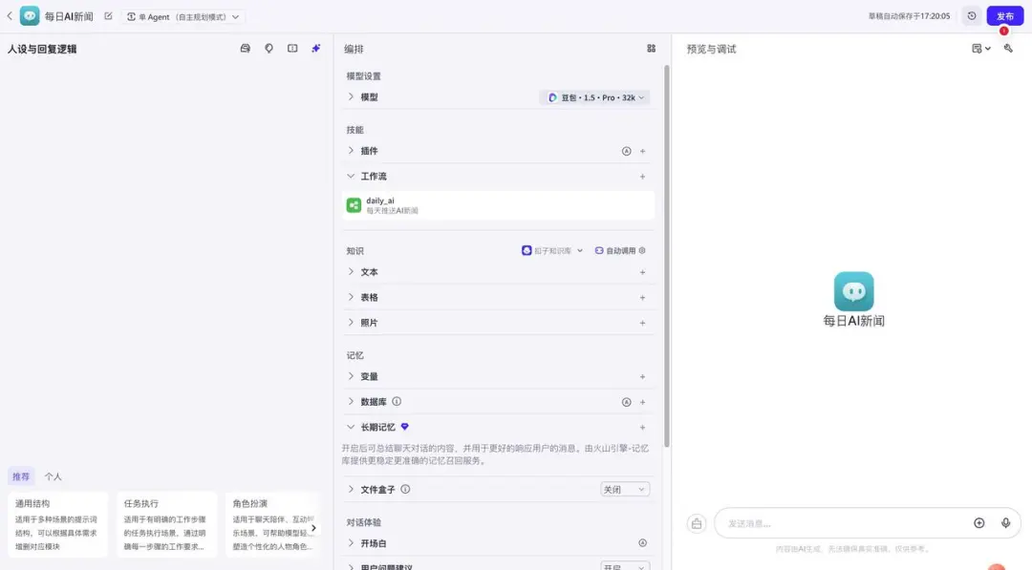Show next templates with right arrow

pyautogui.click(x=313, y=528)
